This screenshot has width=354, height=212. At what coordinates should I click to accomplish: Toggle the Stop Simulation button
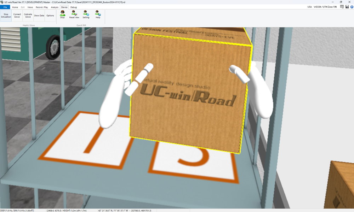[6, 16]
